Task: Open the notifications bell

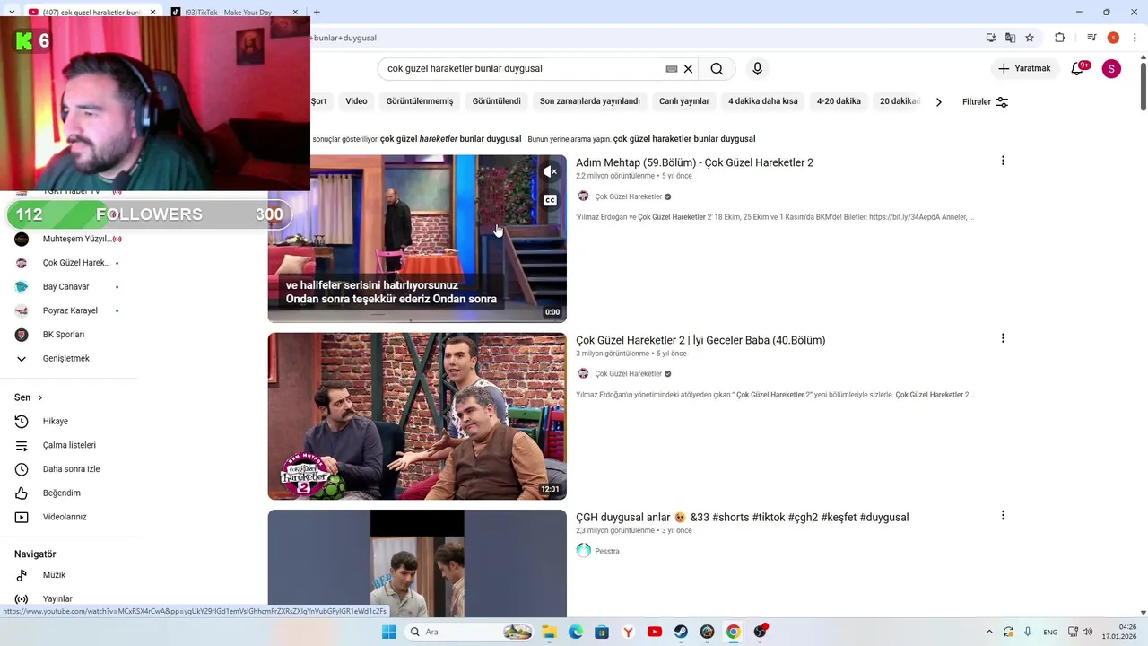Action: [1078, 68]
